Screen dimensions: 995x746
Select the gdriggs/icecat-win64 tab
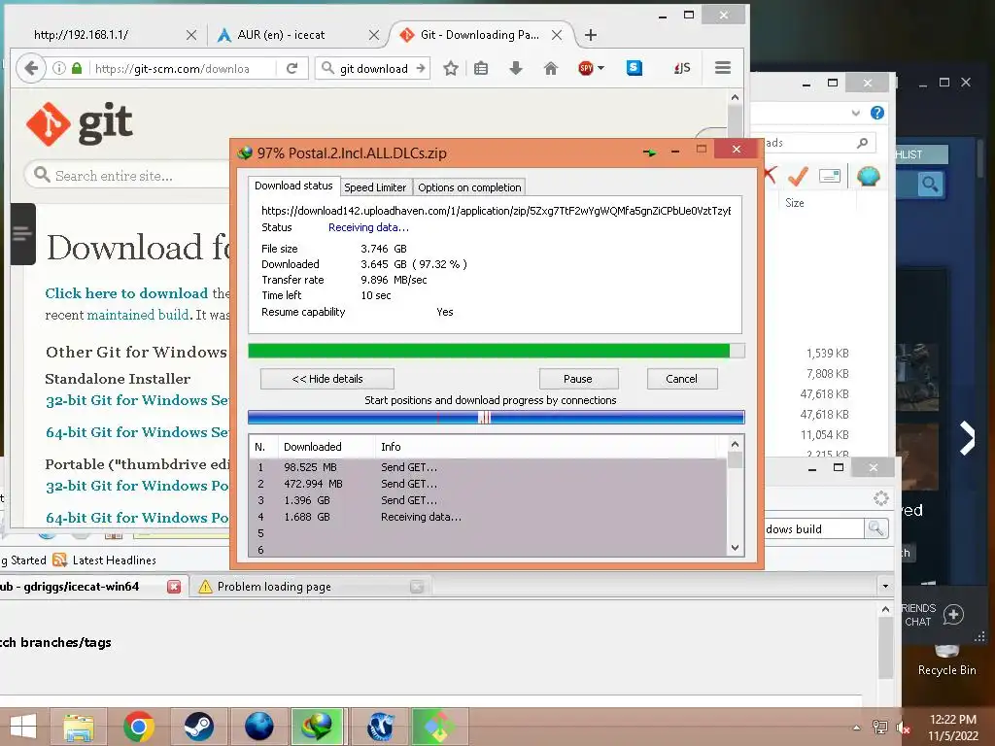92,587
